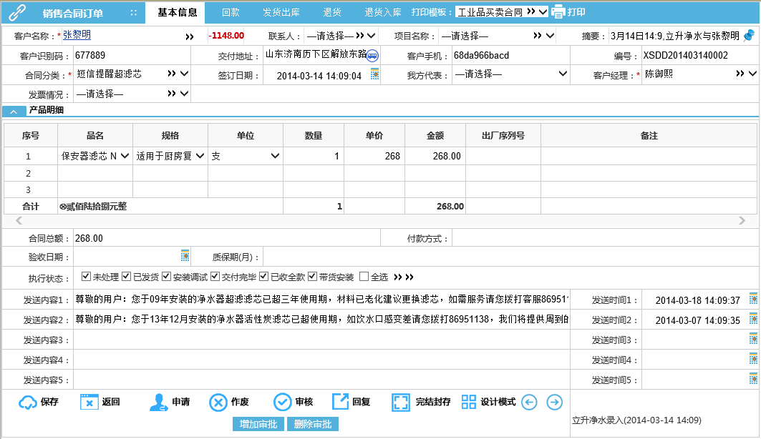Switch to 发货出库 tab
The image size is (761, 439).
[281, 12]
